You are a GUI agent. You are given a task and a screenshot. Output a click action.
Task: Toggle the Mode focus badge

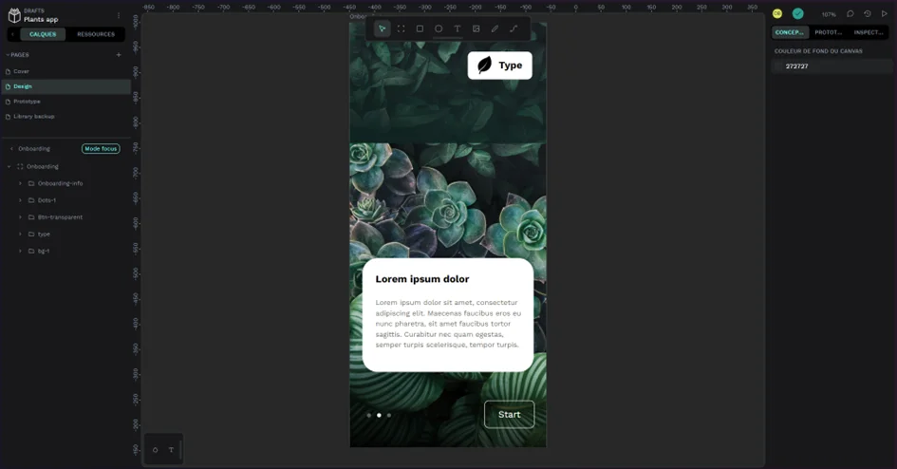tap(101, 149)
